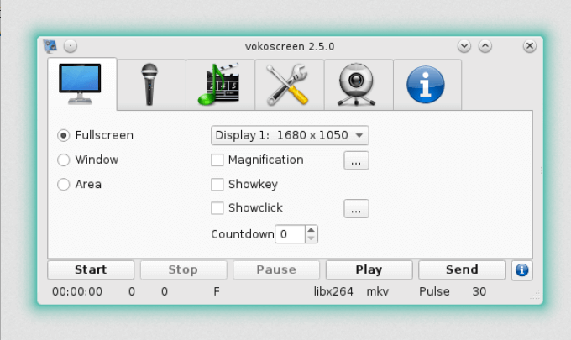Enable the Magnification checkbox
This screenshot has height=340, width=571.
[217, 160]
